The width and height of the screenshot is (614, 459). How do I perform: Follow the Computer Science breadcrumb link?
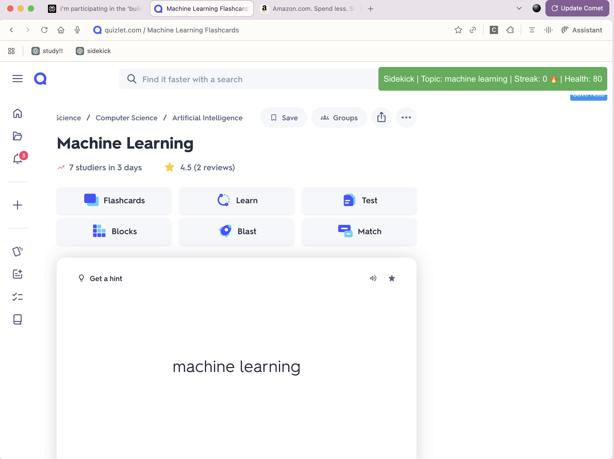[126, 118]
